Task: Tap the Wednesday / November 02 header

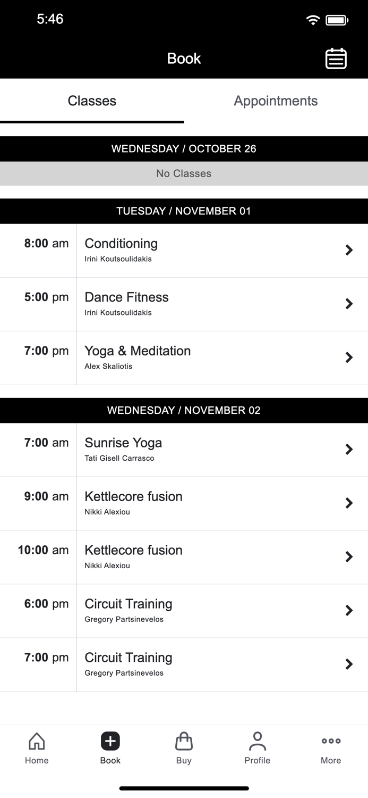Action: pos(184,410)
